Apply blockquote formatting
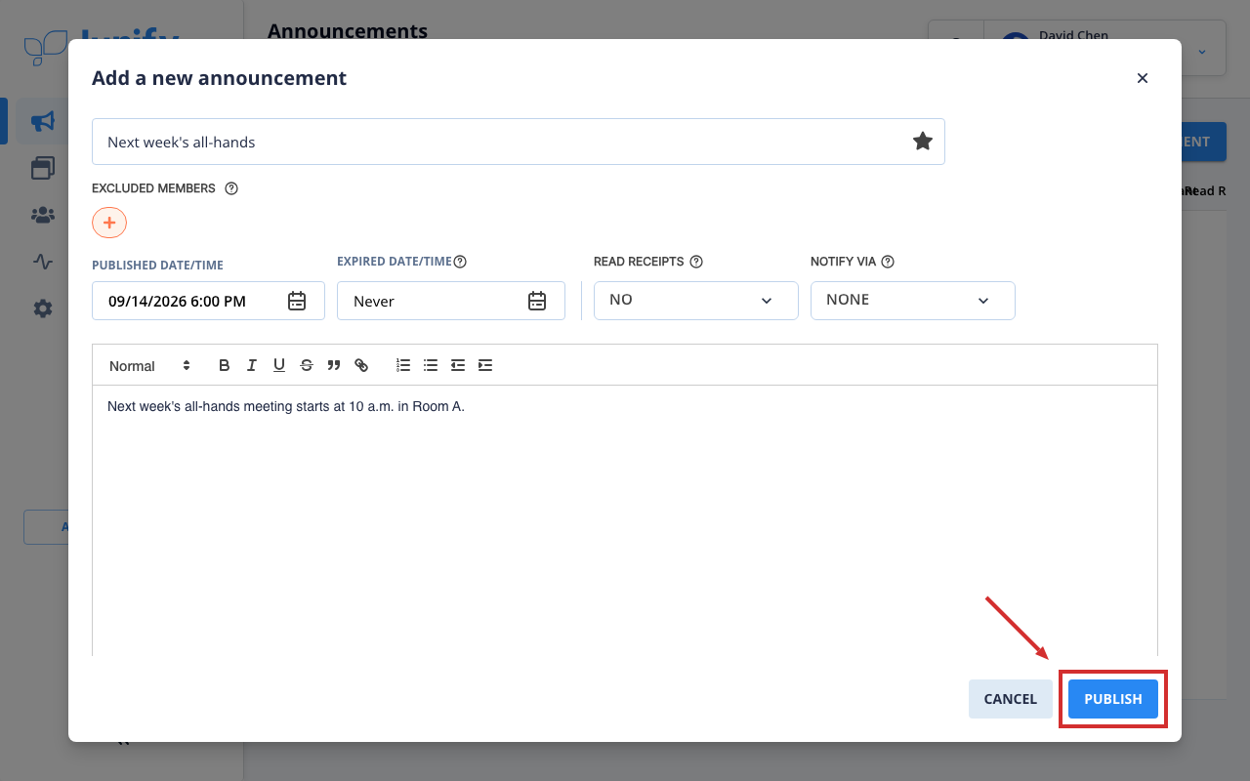1250x781 pixels. click(334, 365)
